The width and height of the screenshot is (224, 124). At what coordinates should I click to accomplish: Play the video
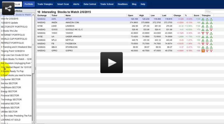[111, 63]
